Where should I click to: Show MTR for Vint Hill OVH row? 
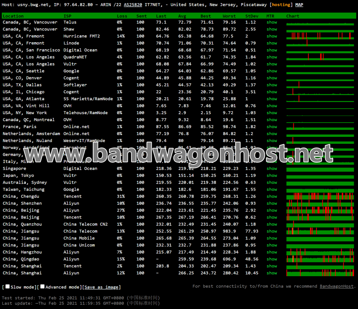[272, 105]
